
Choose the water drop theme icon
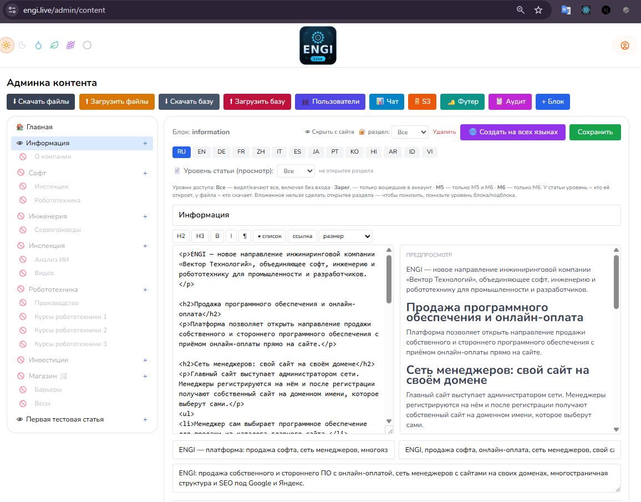(x=38, y=45)
